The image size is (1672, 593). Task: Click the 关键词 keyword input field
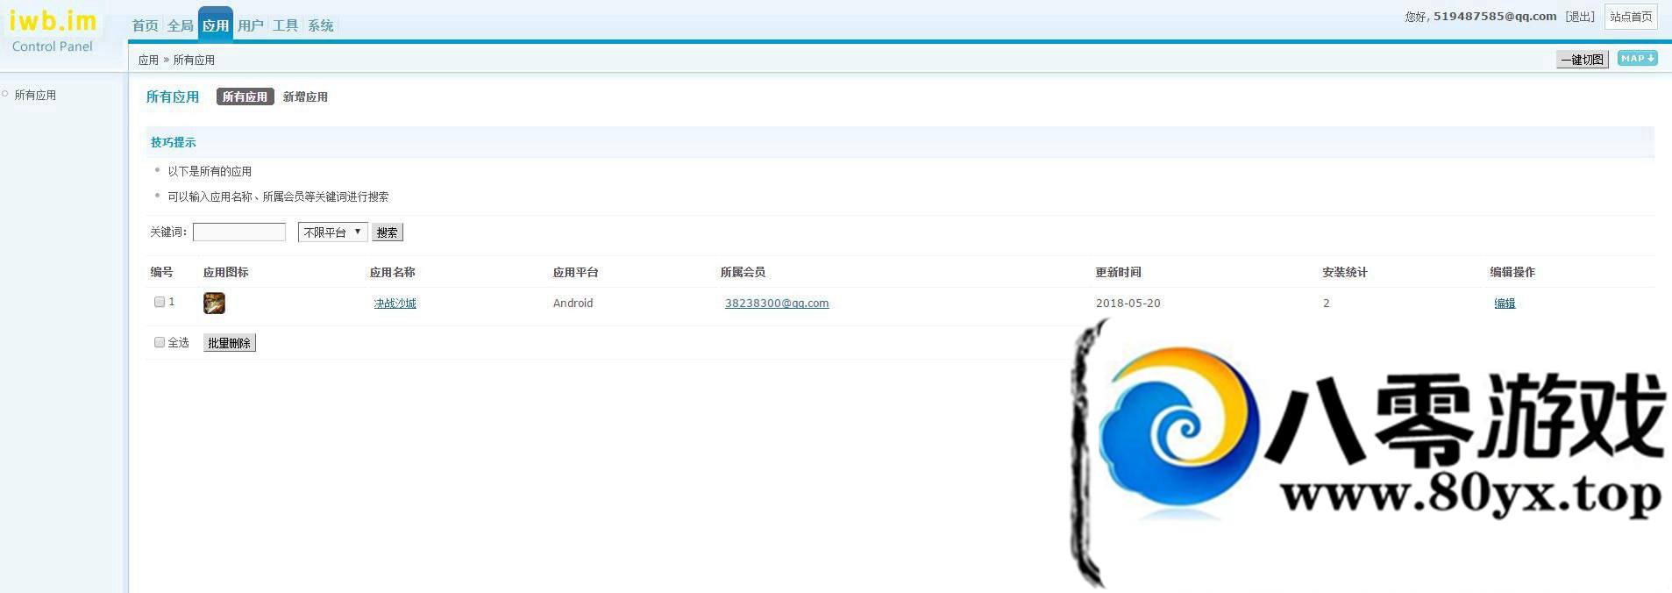(x=239, y=232)
